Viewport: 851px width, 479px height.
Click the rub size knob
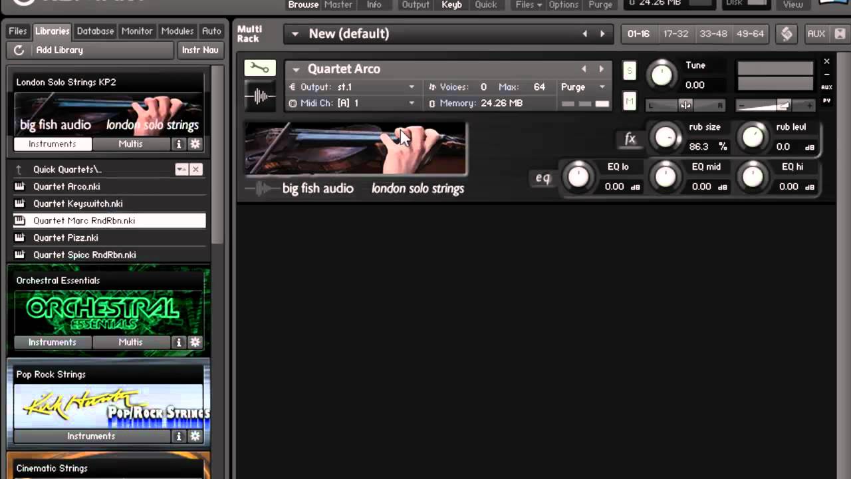(x=666, y=136)
